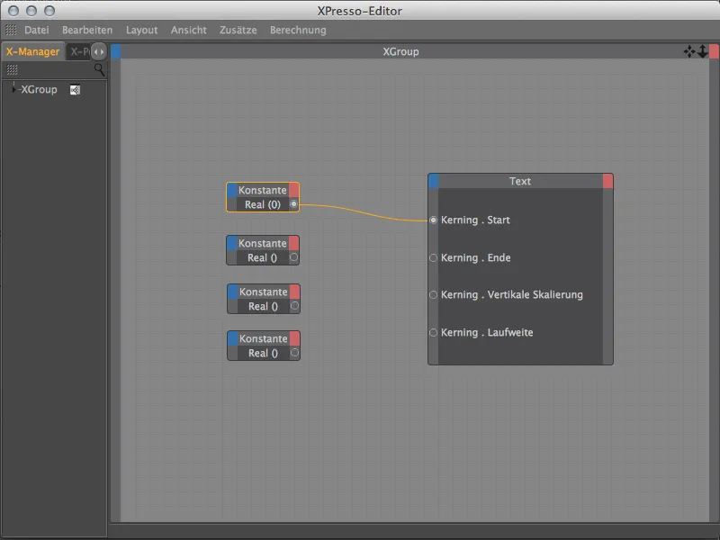Image resolution: width=720 pixels, height=540 pixels.
Task: Zoom the XPresso-Editor window
Action: pyautogui.click(x=49, y=11)
